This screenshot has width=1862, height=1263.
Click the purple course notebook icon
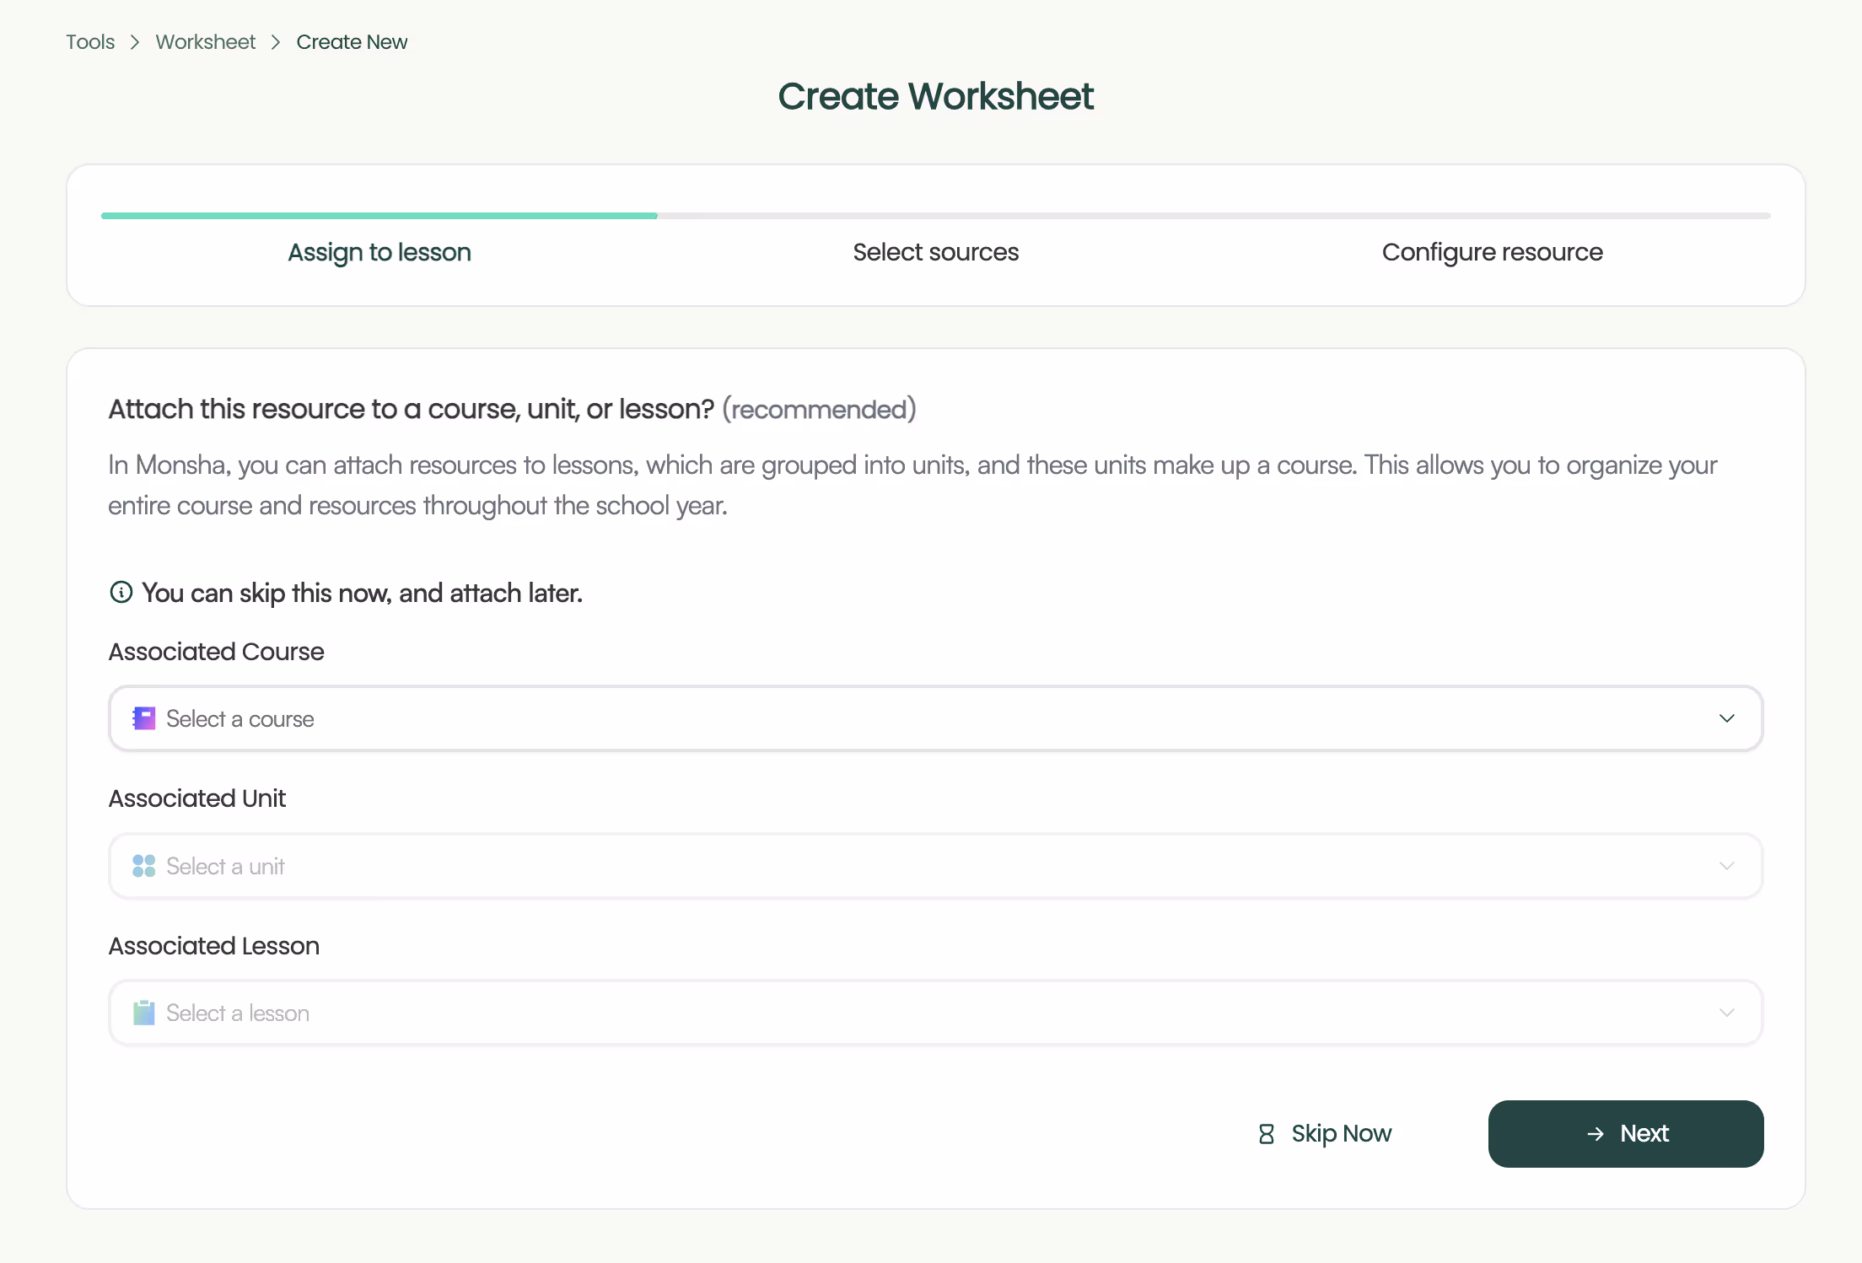144,718
